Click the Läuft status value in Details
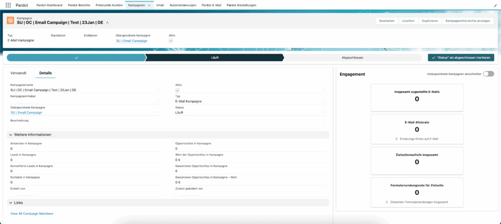 179,112
